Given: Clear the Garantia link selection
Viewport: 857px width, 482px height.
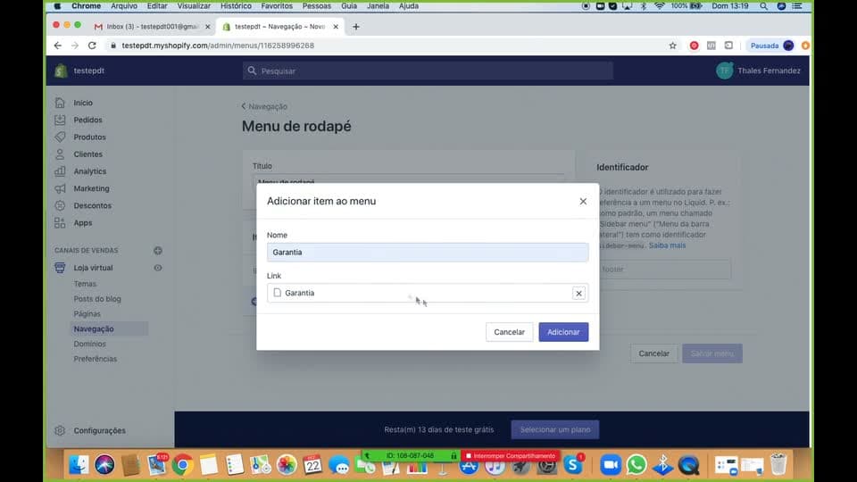Looking at the screenshot, I should click(x=578, y=294).
